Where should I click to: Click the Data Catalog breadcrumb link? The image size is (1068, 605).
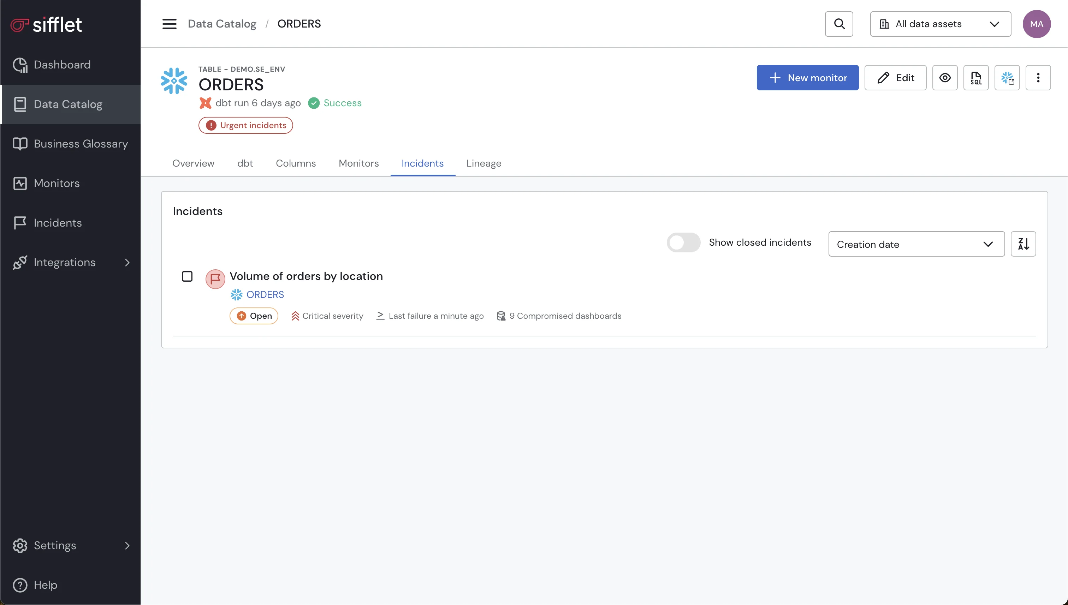pos(222,24)
